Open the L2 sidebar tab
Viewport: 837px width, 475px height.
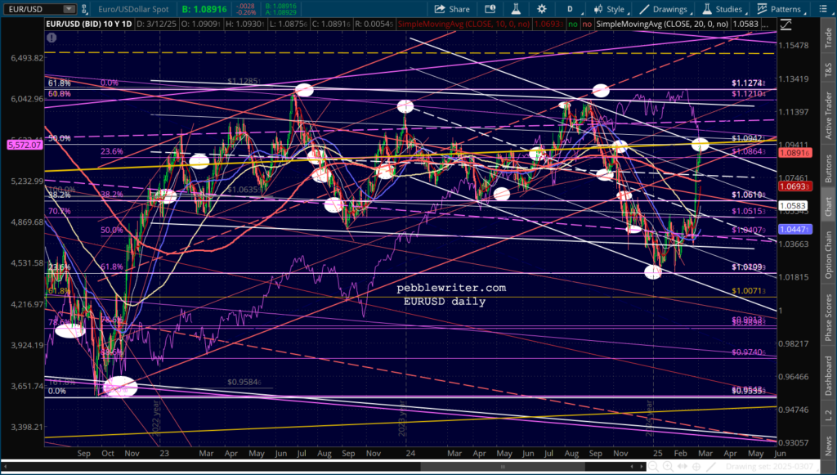tap(829, 414)
